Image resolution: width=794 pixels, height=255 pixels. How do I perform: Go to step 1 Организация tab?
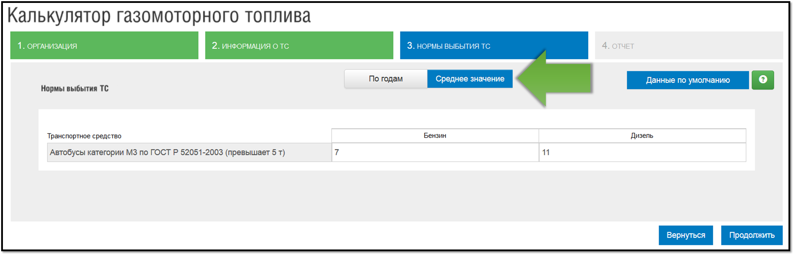point(104,45)
